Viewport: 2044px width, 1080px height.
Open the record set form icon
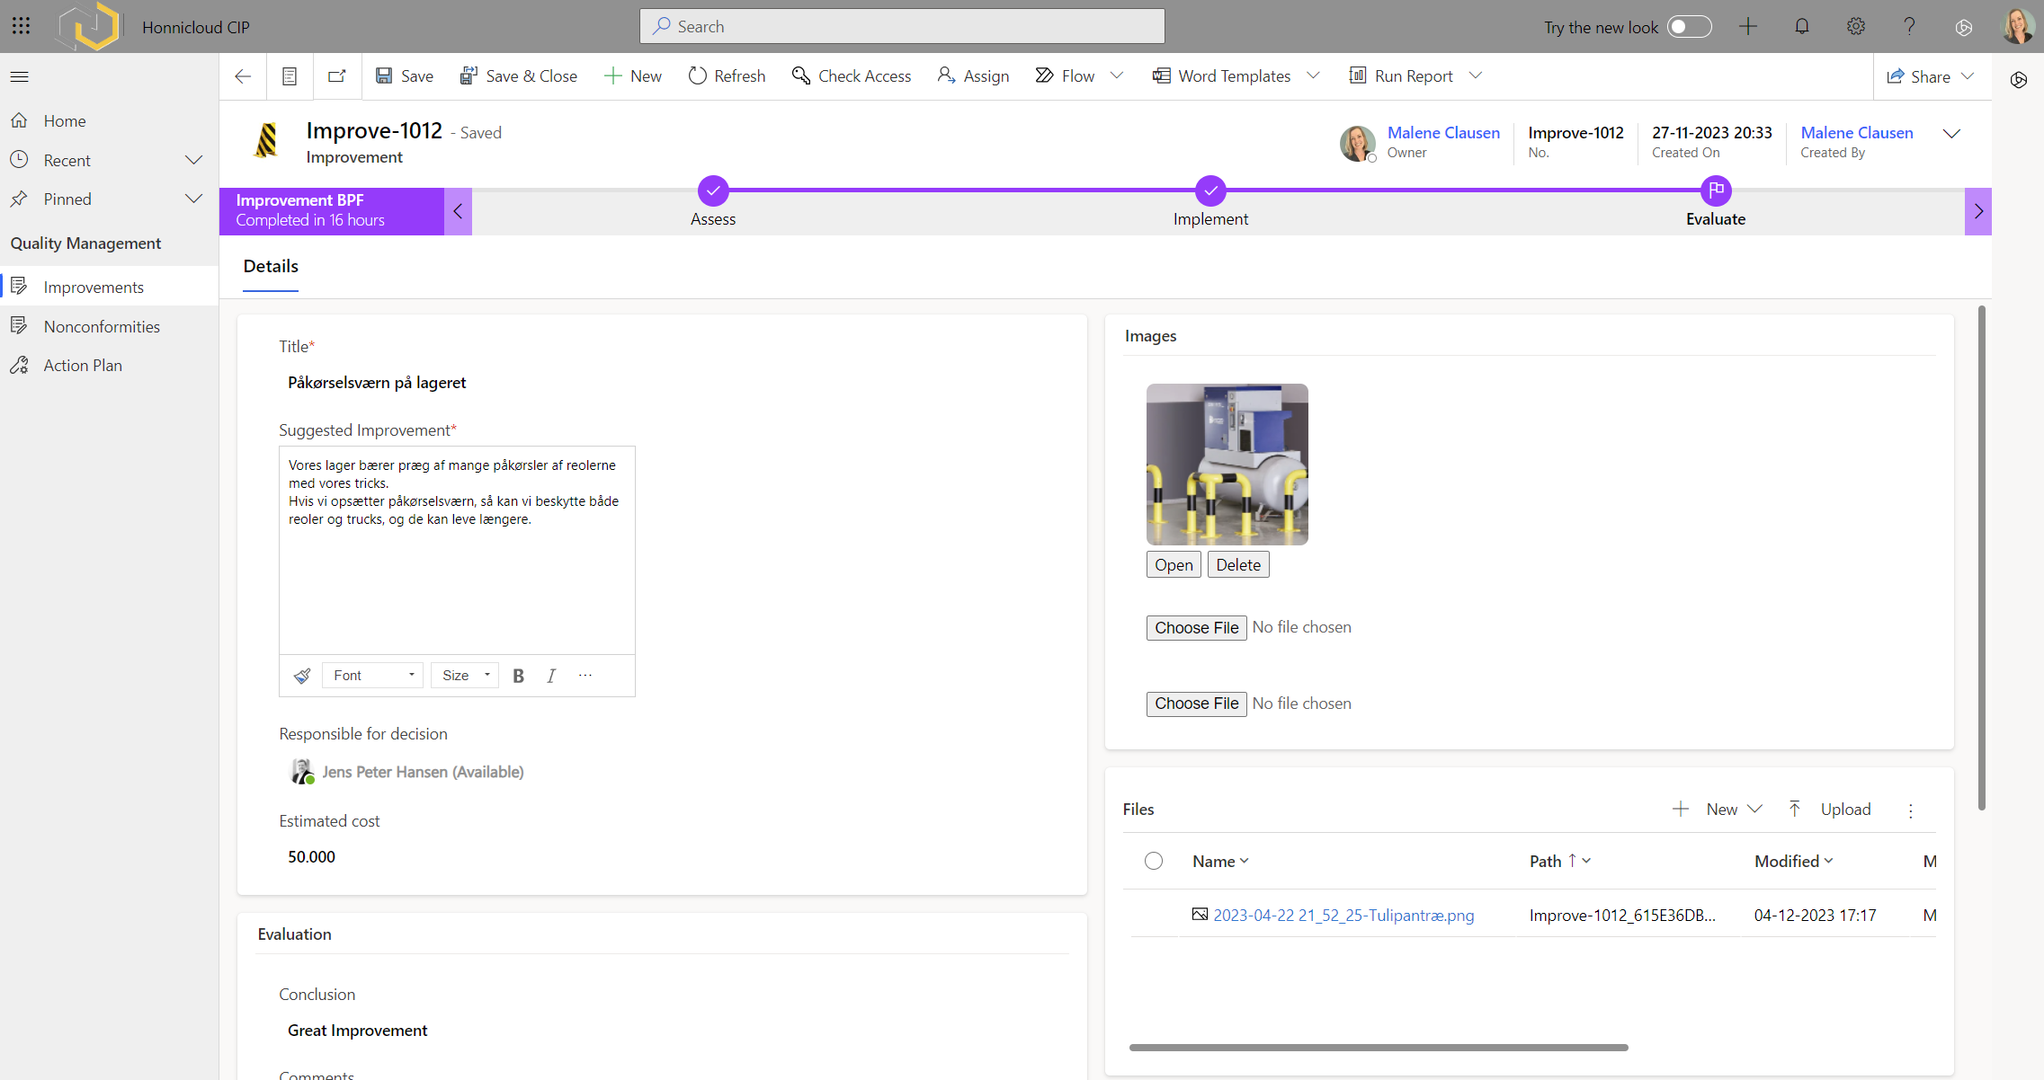(x=290, y=76)
